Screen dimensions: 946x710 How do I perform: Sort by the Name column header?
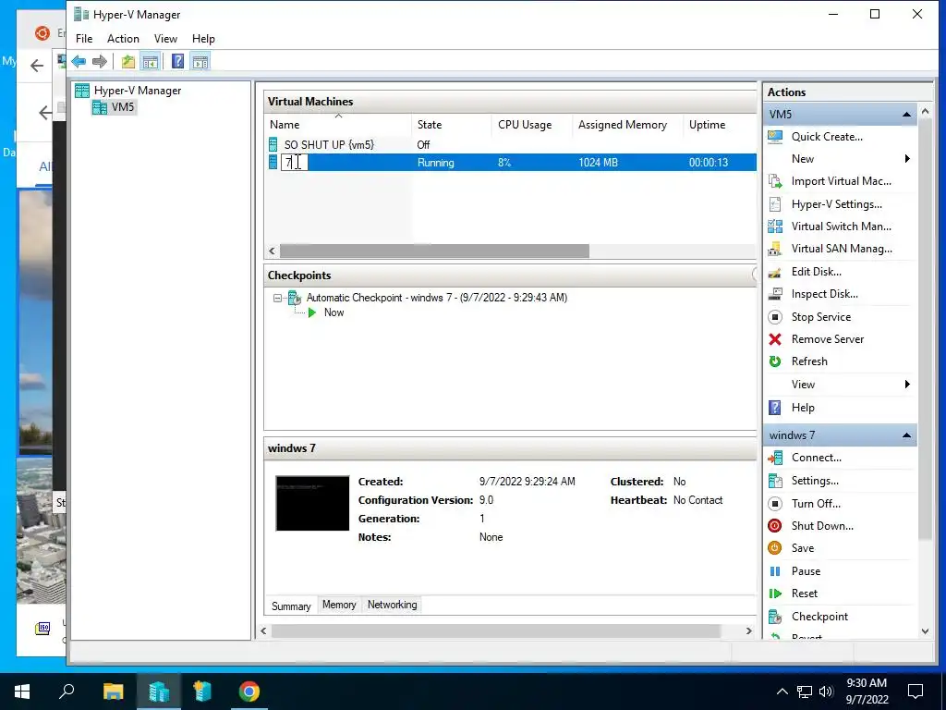tap(338, 125)
